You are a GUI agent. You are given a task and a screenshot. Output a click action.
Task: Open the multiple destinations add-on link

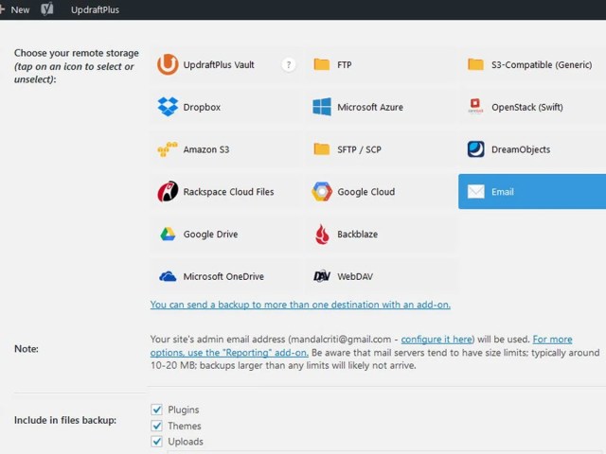[x=300, y=305]
